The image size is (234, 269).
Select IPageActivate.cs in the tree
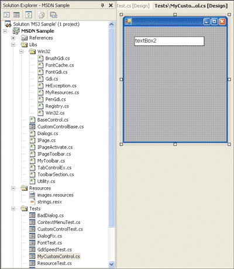(55, 147)
